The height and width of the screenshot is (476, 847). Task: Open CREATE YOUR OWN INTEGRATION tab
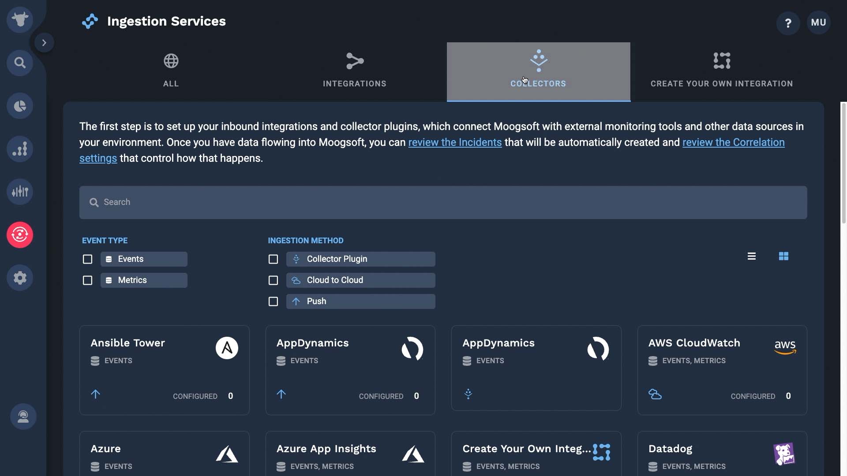[722, 71]
